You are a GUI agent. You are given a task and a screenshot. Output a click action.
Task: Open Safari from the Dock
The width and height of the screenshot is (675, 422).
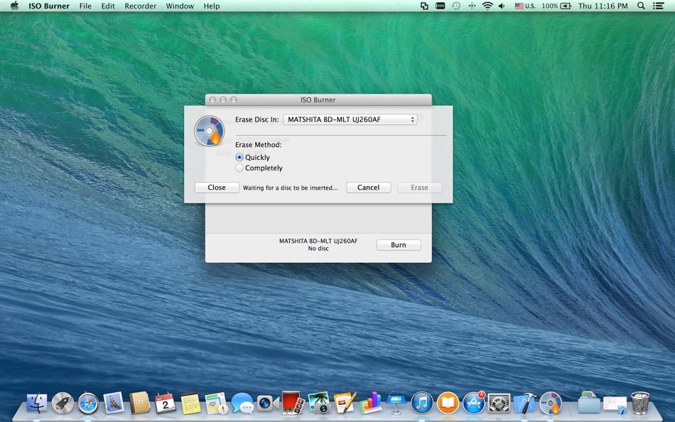pos(88,404)
